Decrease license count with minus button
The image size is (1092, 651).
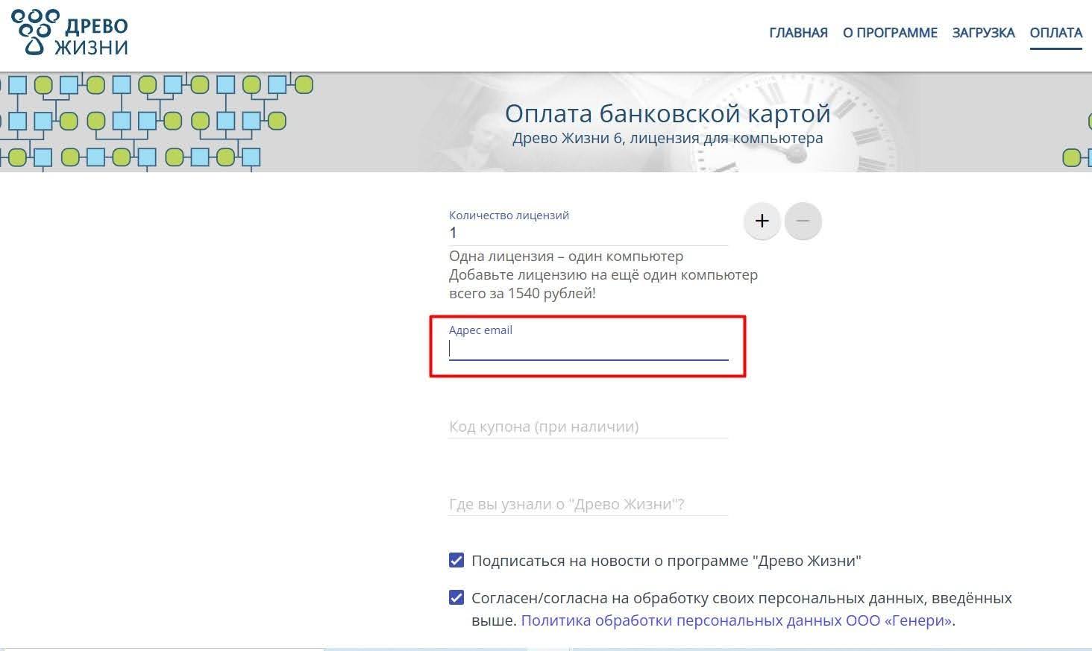click(x=803, y=221)
